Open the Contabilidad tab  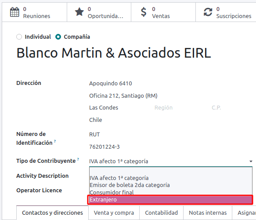coord(161,213)
